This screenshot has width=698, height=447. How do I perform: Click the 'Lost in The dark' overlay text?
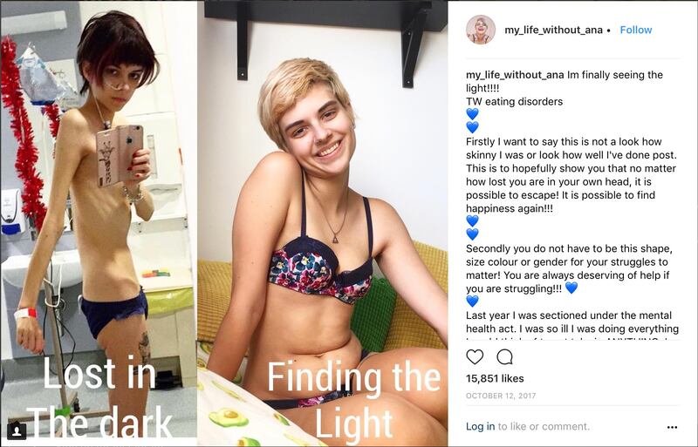click(99, 396)
